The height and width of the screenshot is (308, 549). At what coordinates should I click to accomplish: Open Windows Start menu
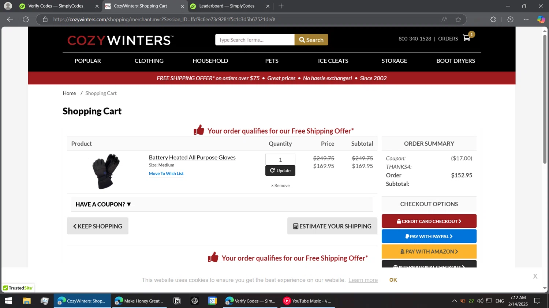point(8,301)
